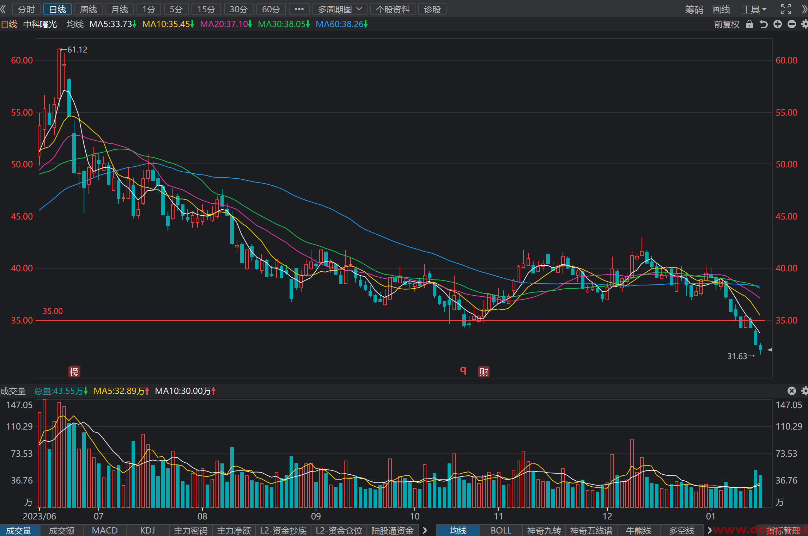Select the 均线 main indicator tab
The image size is (808, 536).
click(x=458, y=530)
